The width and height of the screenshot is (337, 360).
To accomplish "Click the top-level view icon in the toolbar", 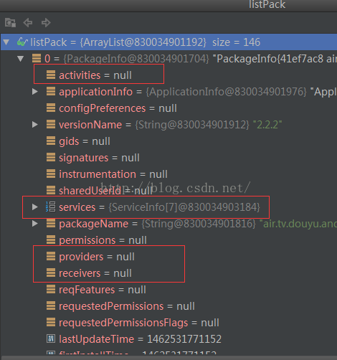I will point(10,23).
